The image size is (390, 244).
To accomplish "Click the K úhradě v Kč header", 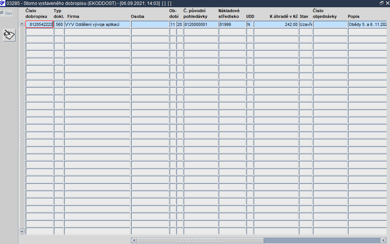I will 284,16.
